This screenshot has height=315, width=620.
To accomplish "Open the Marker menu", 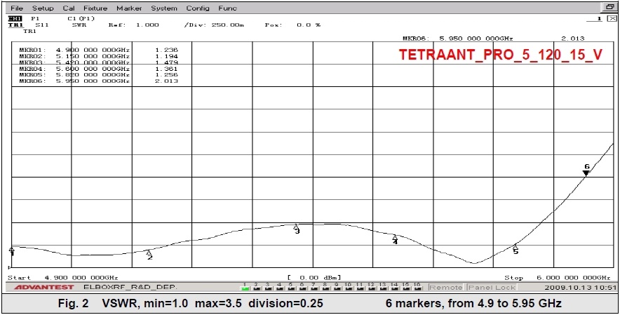I will [x=128, y=8].
